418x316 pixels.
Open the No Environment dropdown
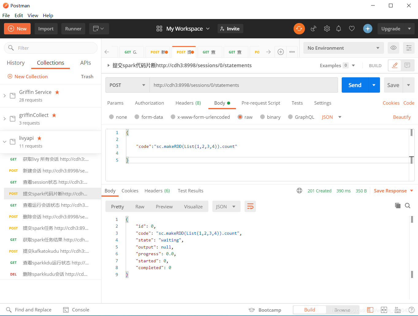[343, 48]
